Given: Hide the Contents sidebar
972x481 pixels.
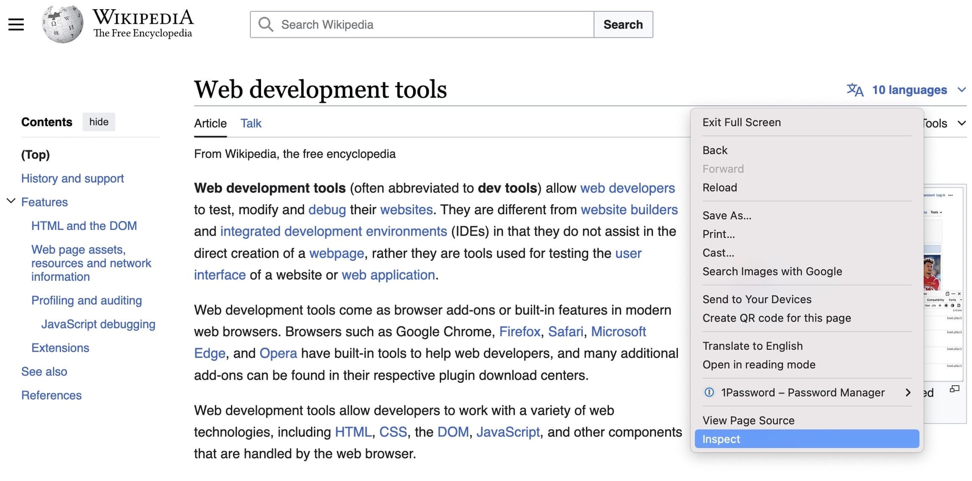Looking at the screenshot, I should click(99, 122).
